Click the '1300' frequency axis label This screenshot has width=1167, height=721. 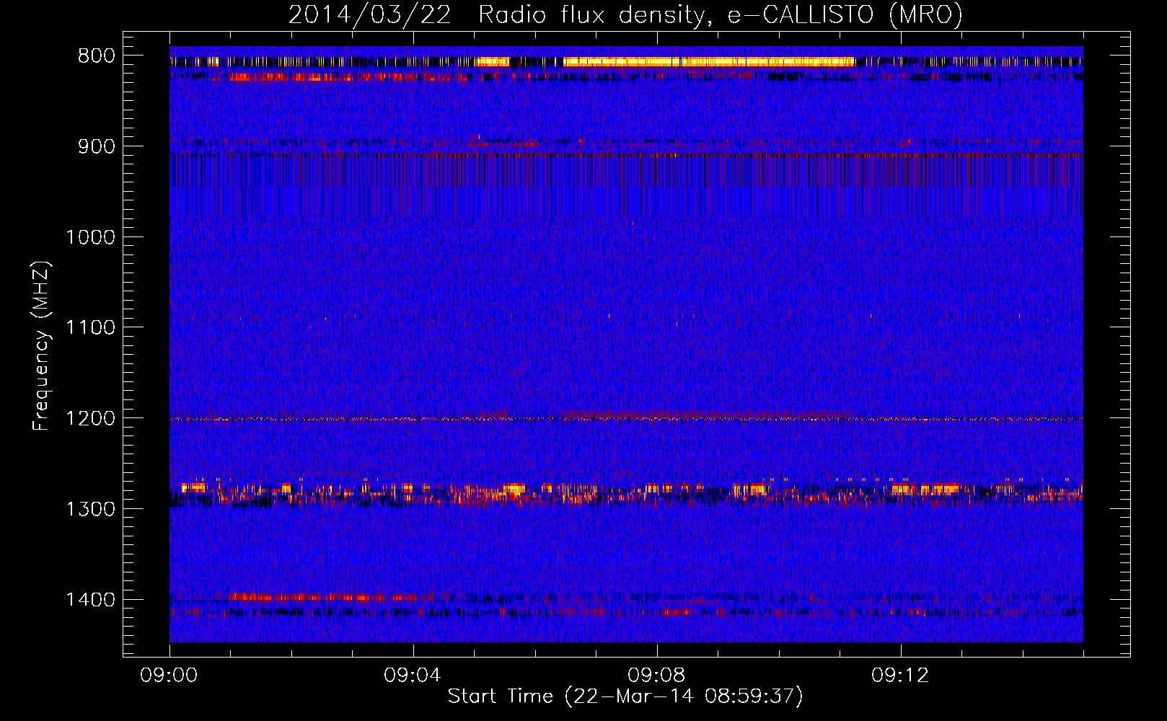91,509
